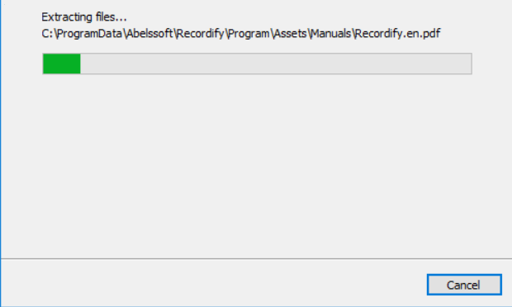512x307 pixels.
Task: Cancel the file extraction
Action: point(464,285)
